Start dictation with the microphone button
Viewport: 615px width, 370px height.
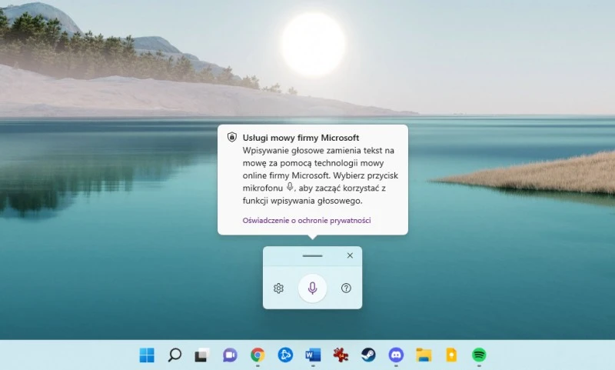coord(312,288)
